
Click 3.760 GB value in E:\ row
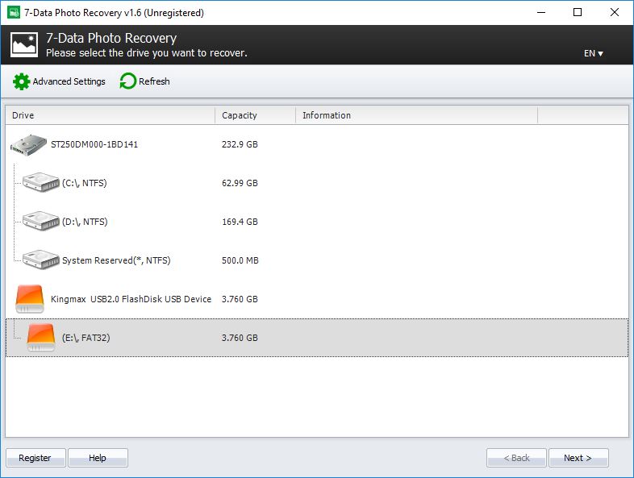tap(240, 338)
